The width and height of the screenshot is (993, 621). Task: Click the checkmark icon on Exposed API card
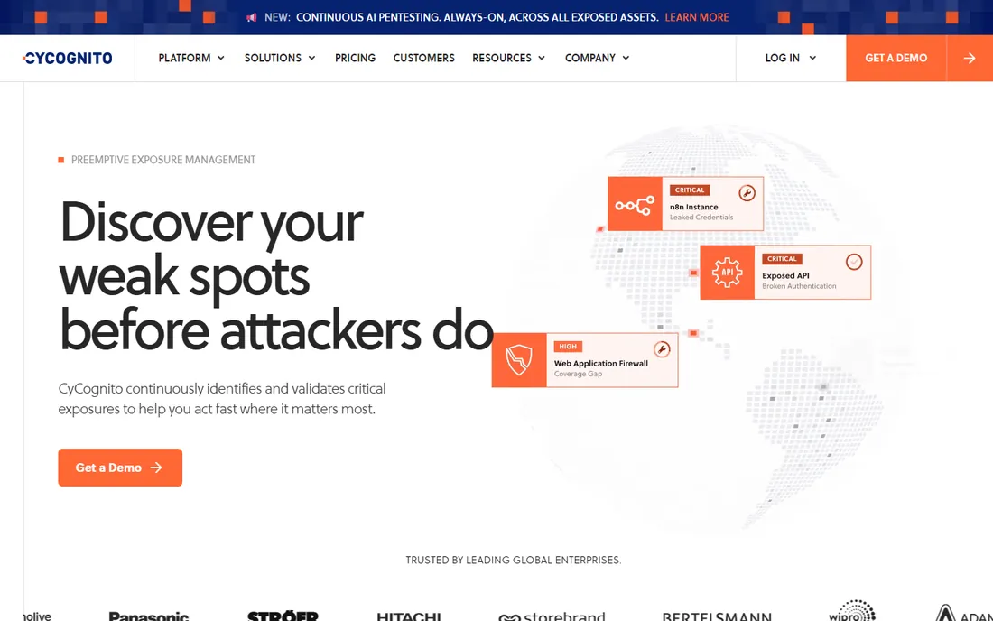pyautogui.click(x=854, y=262)
